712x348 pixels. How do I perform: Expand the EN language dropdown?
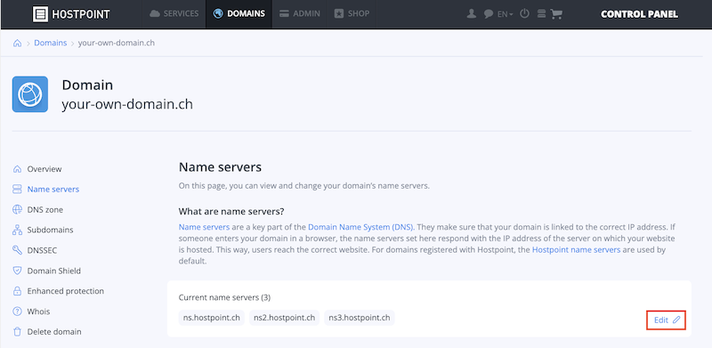click(x=505, y=14)
